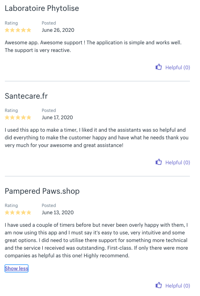Click star rating of Pampered Paws.shop review

pos(18,213)
